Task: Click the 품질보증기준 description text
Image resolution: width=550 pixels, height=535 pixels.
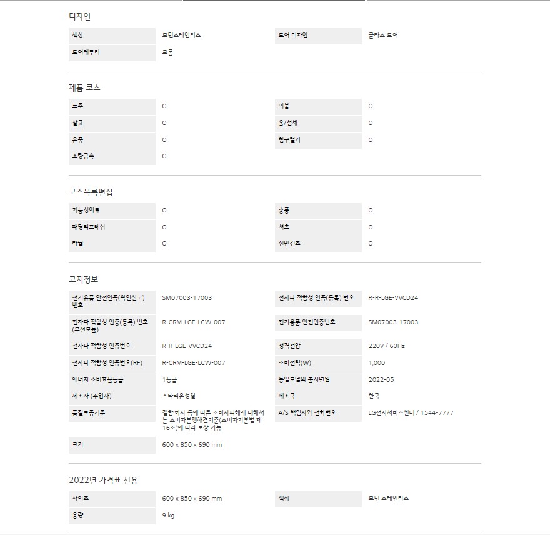Action: point(213,419)
